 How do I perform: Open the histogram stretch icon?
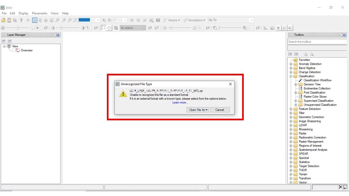[x=157, y=28]
